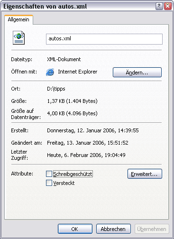Switch to the Allgemein tab
Image resolution: width=174 pixels, height=239 pixels.
pos(18,19)
